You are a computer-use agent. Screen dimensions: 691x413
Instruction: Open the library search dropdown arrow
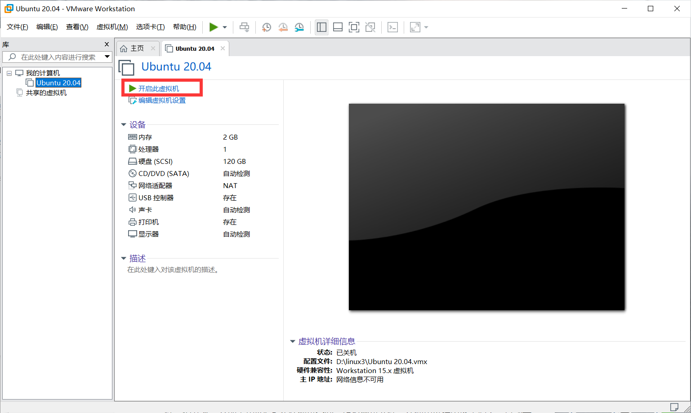pyautogui.click(x=107, y=57)
